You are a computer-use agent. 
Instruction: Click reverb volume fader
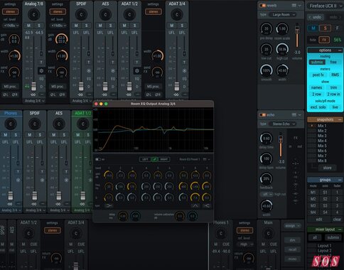tap(297, 31)
